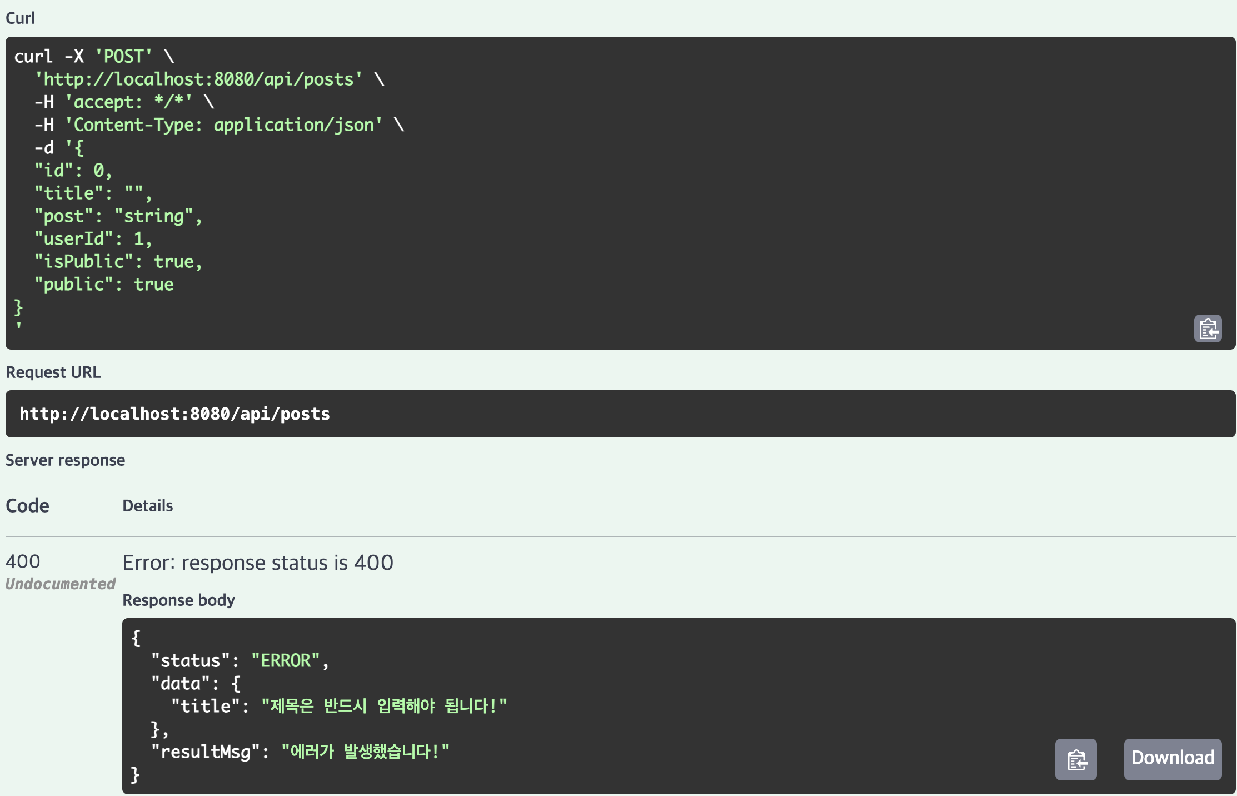Image resolution: width=1237 pixels, height=796 pixels.
Task: Click the resultMsg line in response
Action: (300, 752)
